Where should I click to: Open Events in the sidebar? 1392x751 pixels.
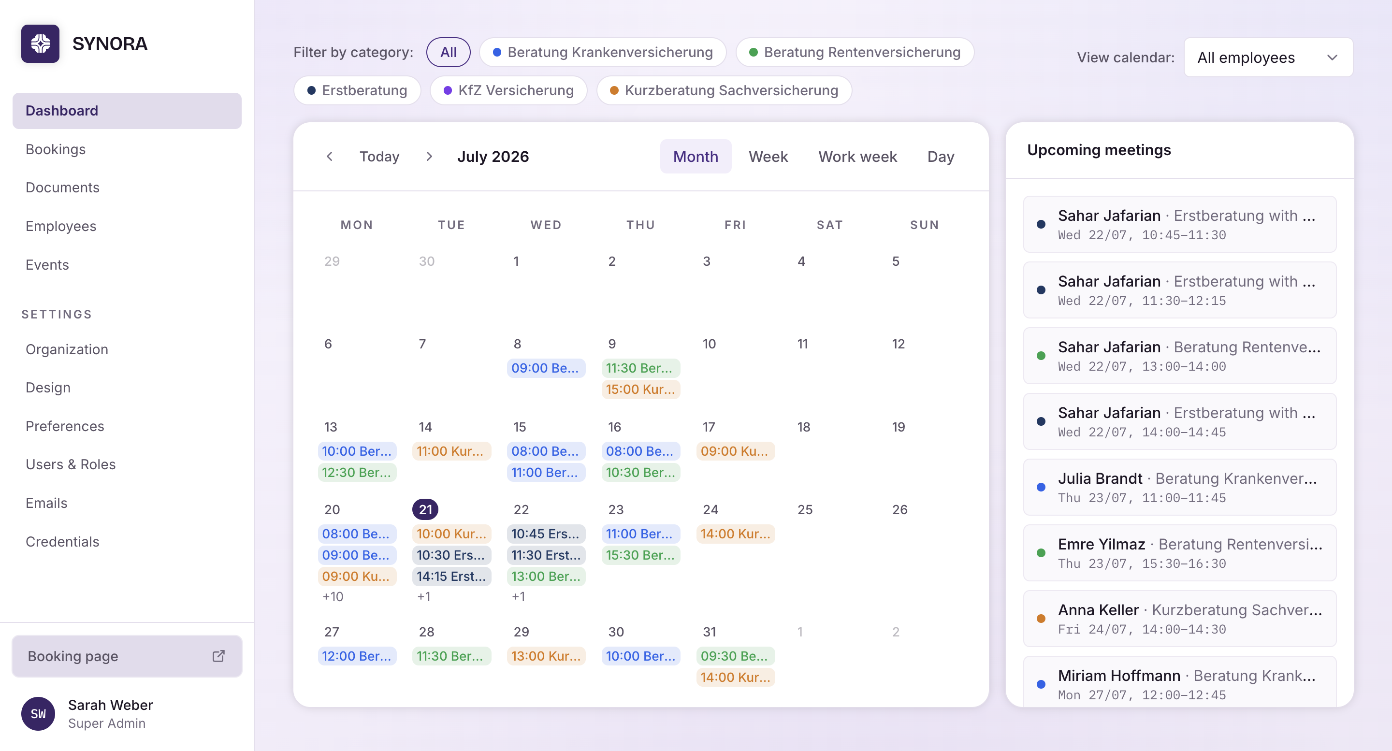[127, 265]
